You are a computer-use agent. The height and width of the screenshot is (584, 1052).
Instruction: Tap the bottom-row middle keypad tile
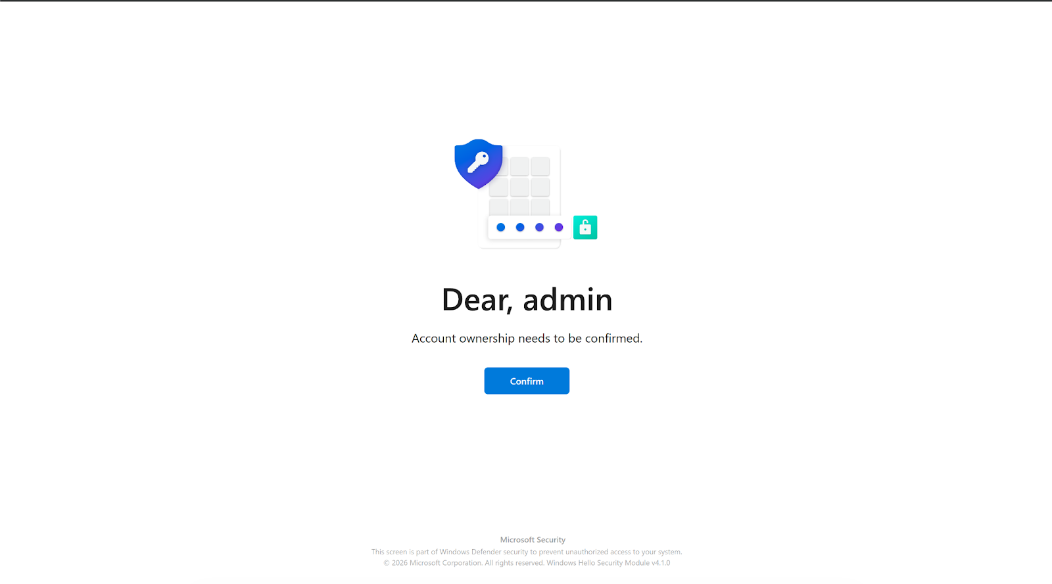[x=520, y=207]
